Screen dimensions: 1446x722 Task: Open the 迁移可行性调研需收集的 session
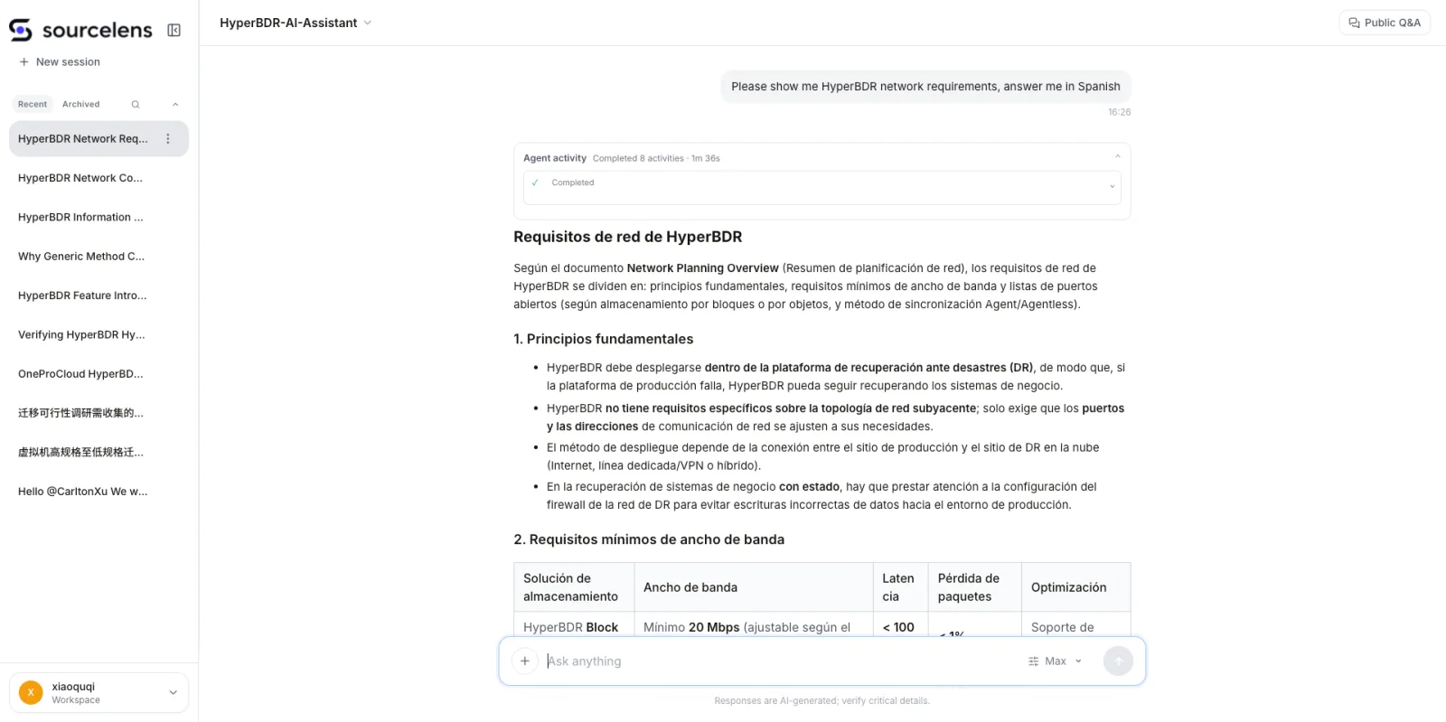[x=99, y=413]
